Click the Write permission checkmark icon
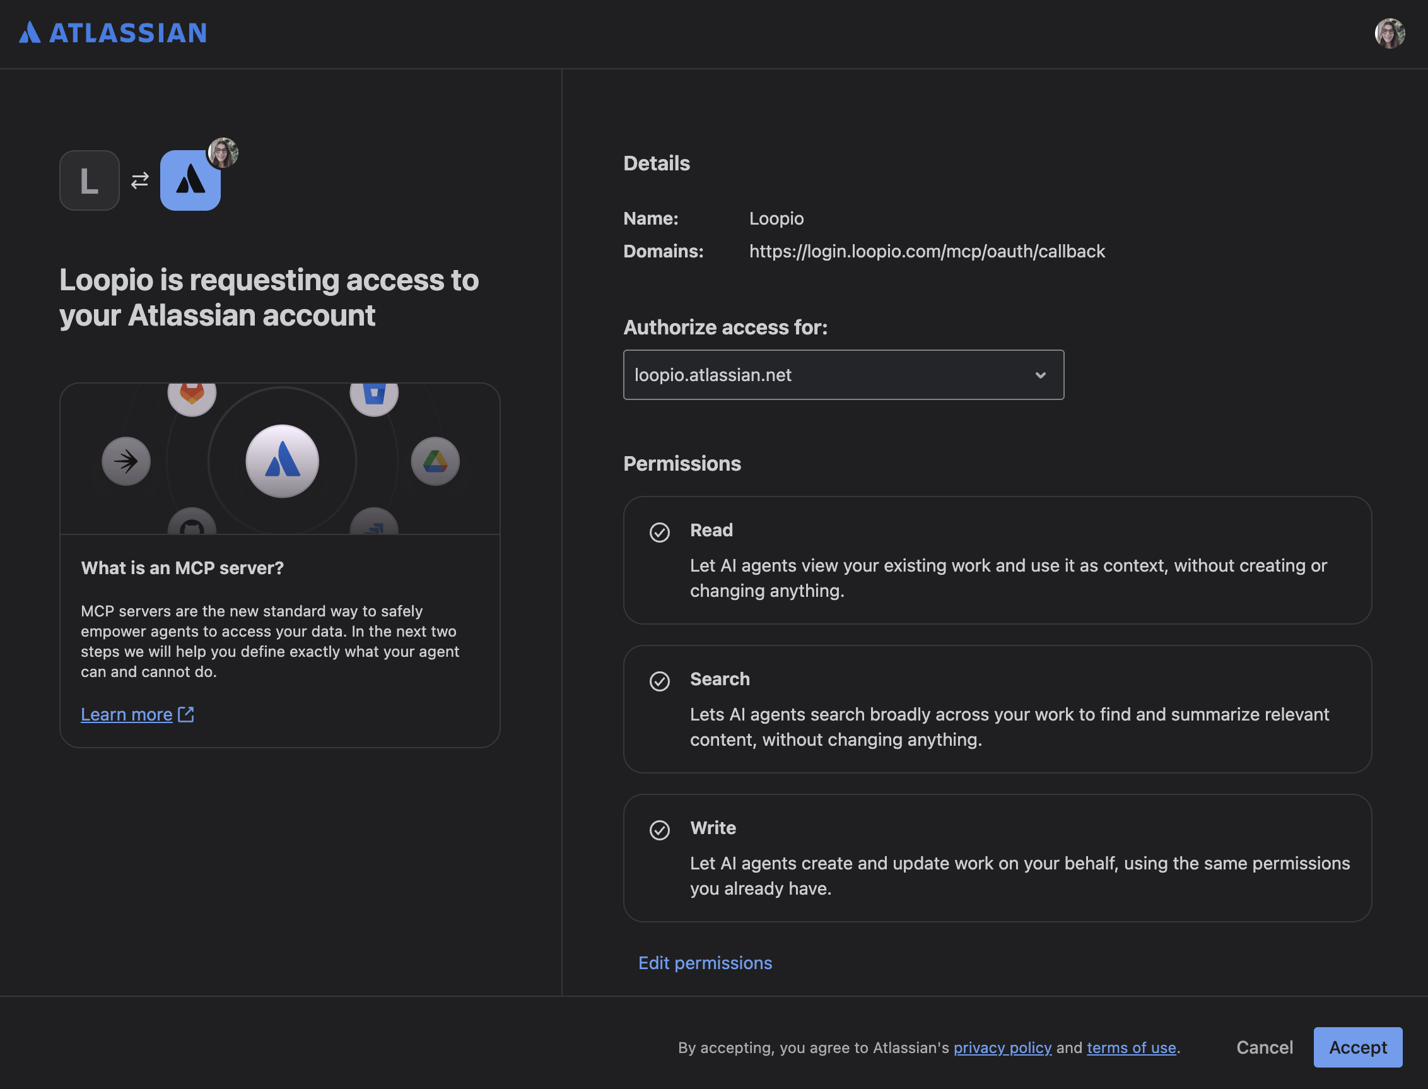1428x1089 pixels. pos(660,830)
